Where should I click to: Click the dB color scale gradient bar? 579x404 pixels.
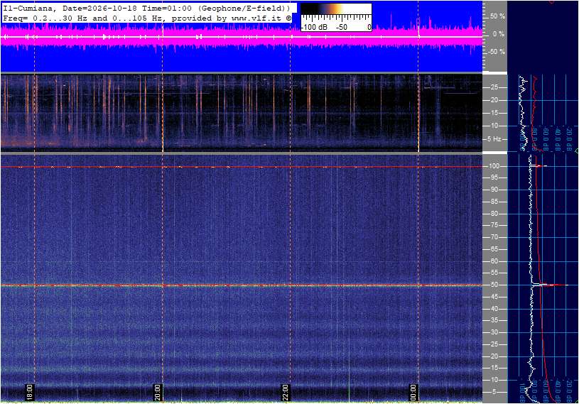coord(336,9)
